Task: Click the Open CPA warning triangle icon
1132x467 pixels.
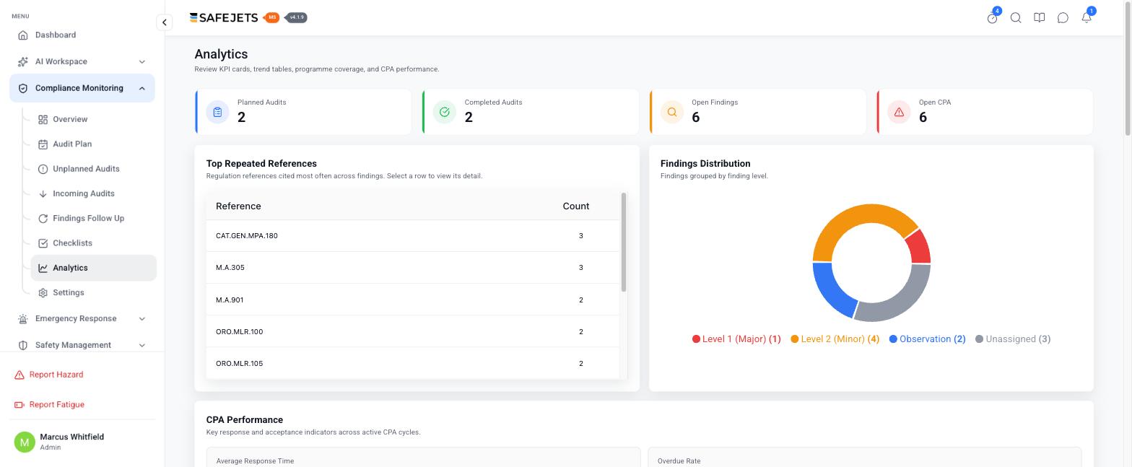Action: click(x=899, y=112)
